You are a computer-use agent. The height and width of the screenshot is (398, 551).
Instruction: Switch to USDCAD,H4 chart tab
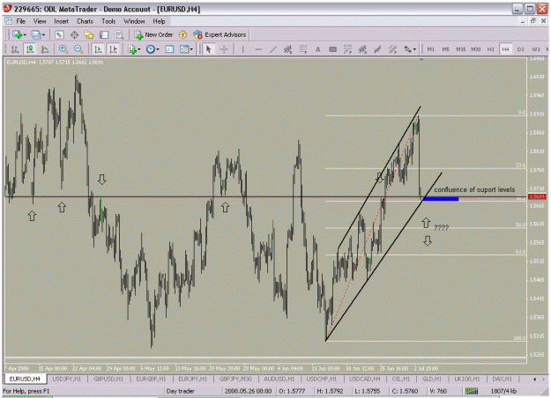[x=365, y=379]
